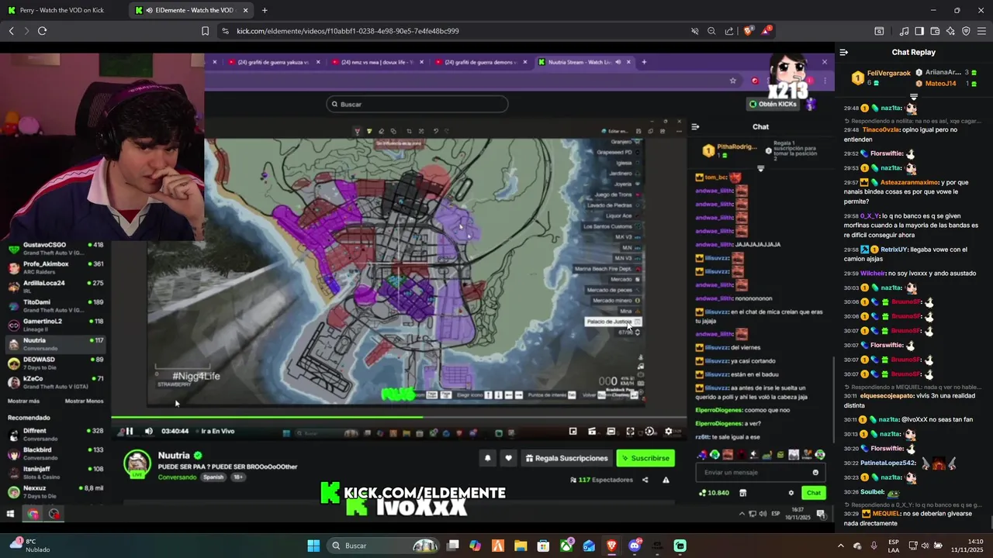Open the media control music note icon
Screen dimensions: 993x558
(x=904, y=31)
